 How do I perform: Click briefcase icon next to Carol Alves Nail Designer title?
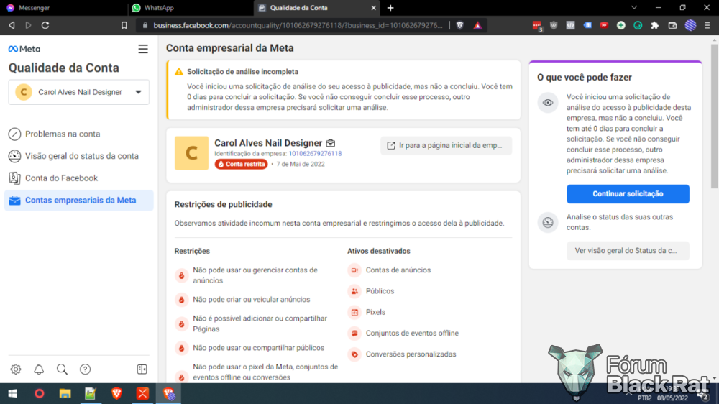[331, 143]
